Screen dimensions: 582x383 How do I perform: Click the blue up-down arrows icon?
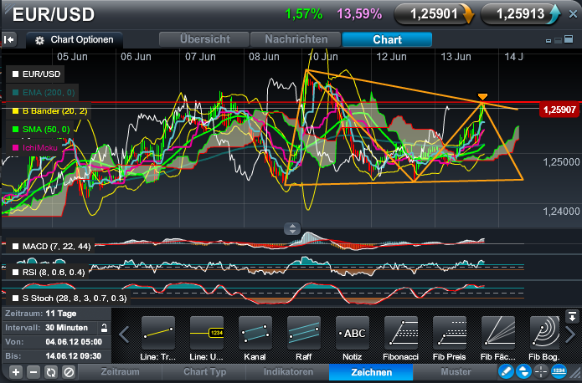pyautogui.click(x=523, y=371)
